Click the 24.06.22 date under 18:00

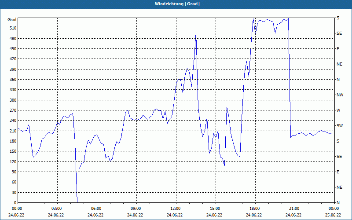254,215
